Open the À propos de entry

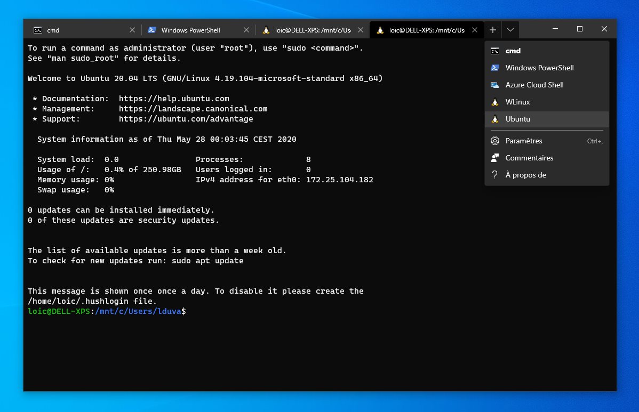tap(547, 175)
